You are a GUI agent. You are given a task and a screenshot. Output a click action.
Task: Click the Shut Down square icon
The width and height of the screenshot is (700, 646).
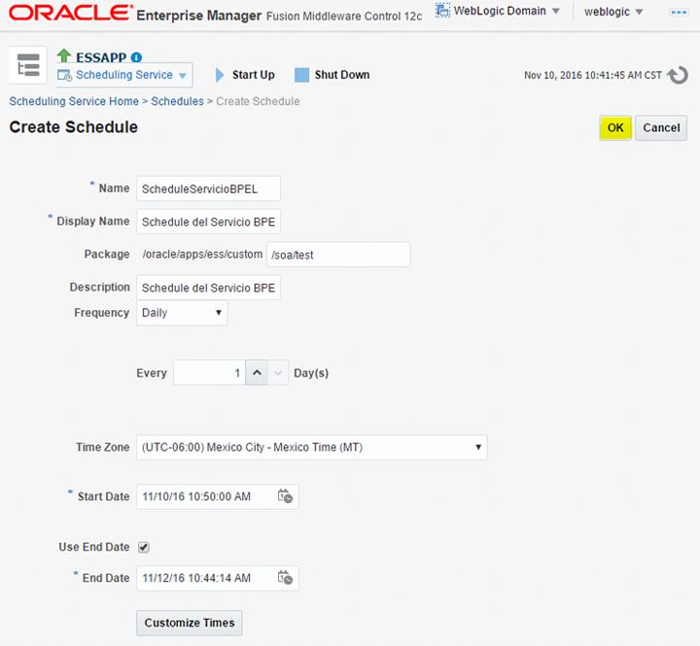point(301,75)
